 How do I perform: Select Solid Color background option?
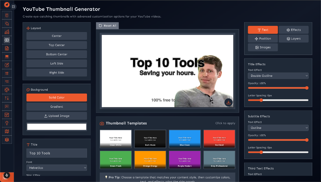coord(57,98)
